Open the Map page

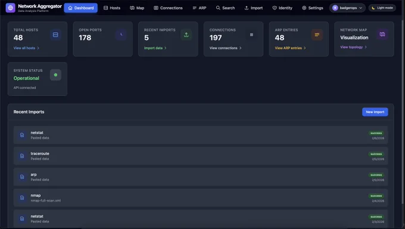click(137, 8)
